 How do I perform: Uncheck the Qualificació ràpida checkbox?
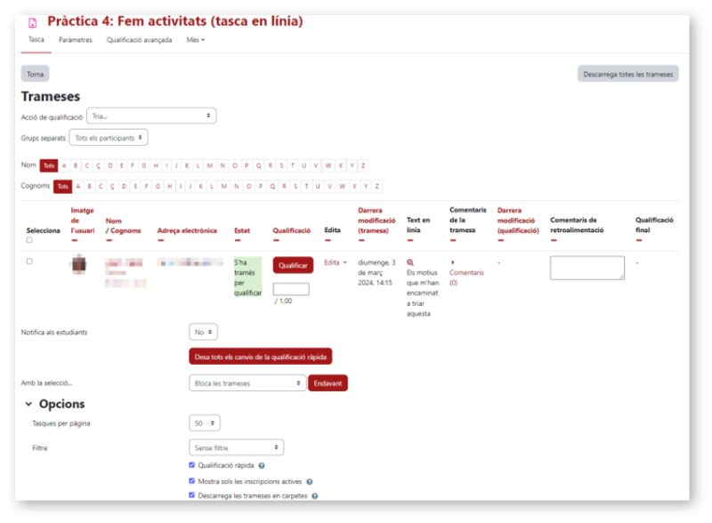192,465
